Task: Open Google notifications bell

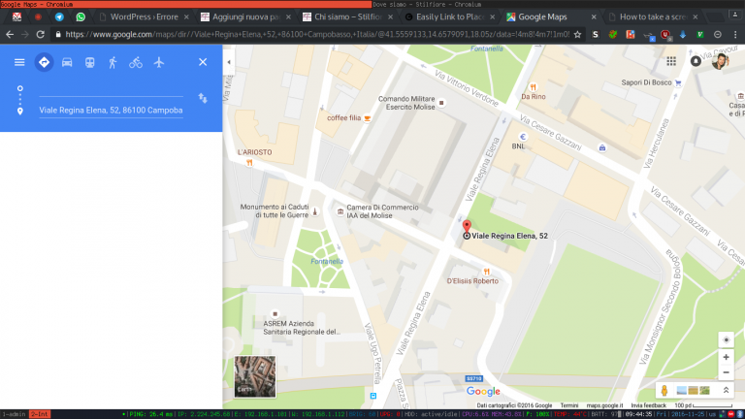Action: (696, 61)
